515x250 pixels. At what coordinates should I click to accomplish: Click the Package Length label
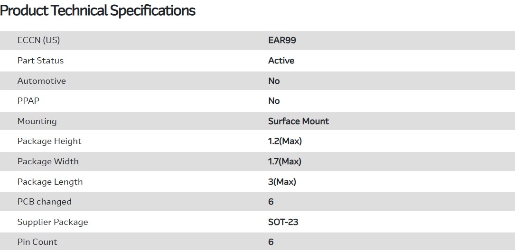[x=50, y=182]
